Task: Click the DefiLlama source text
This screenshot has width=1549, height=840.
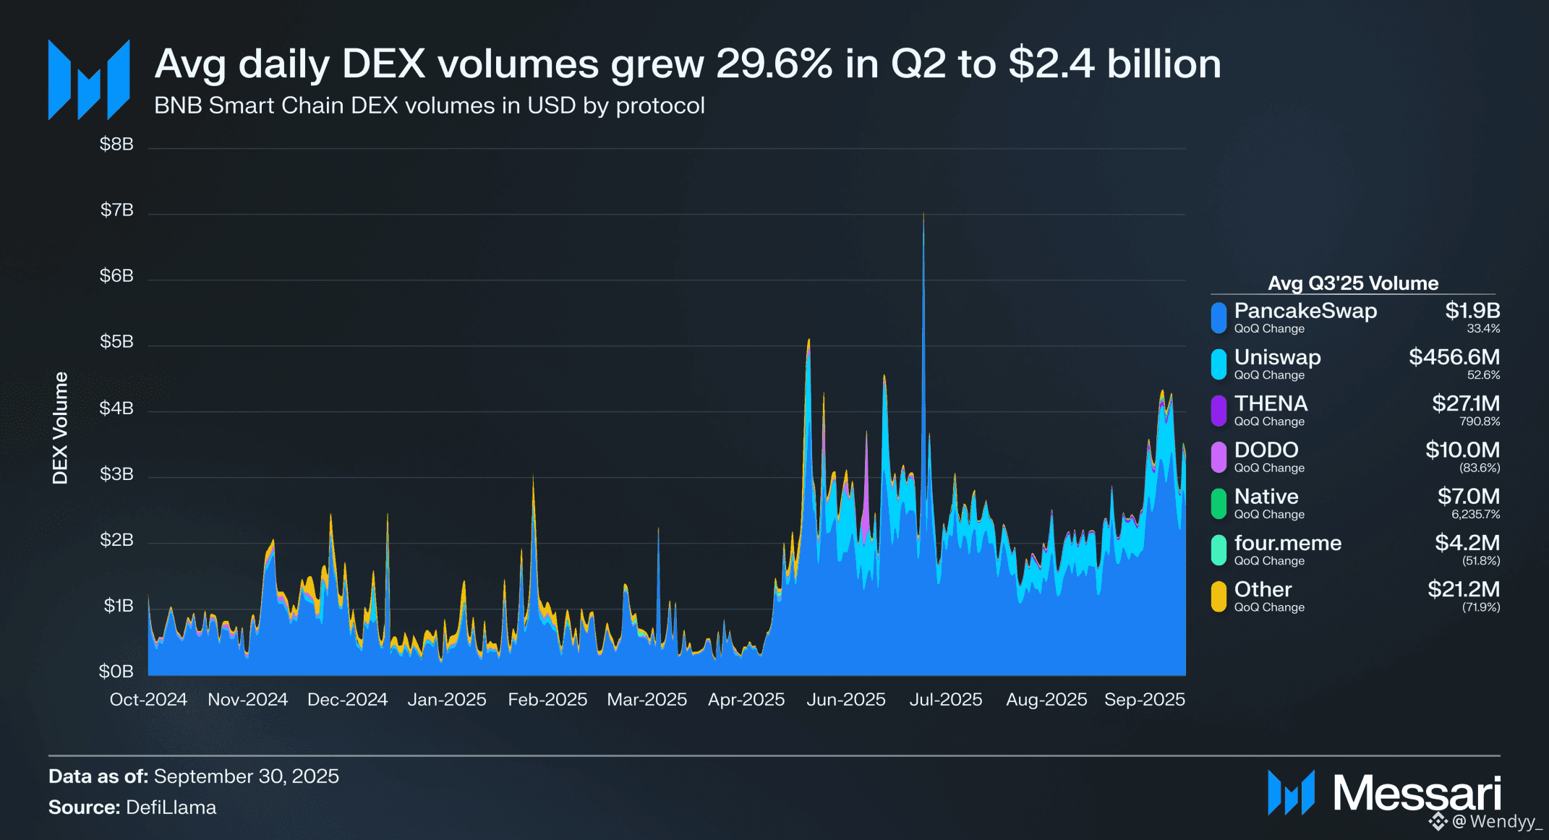Action: click(171, 807)
